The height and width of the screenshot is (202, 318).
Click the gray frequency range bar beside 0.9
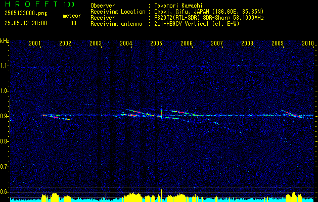click(10, 117)
